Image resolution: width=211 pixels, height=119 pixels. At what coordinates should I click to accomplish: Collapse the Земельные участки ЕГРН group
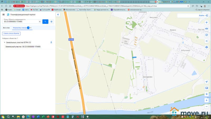[x=4, y=42]
